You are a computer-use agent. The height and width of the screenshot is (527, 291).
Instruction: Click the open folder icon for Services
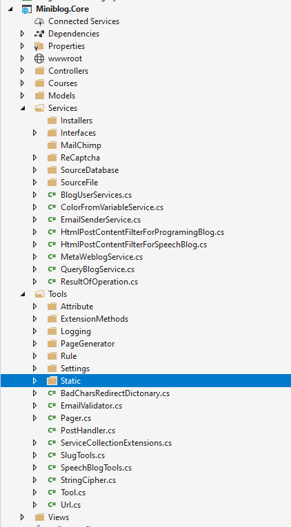coord(39,108)
